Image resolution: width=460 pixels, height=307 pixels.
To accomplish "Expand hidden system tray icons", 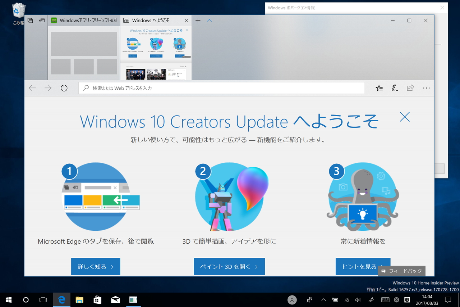I will tap(323, 300).
